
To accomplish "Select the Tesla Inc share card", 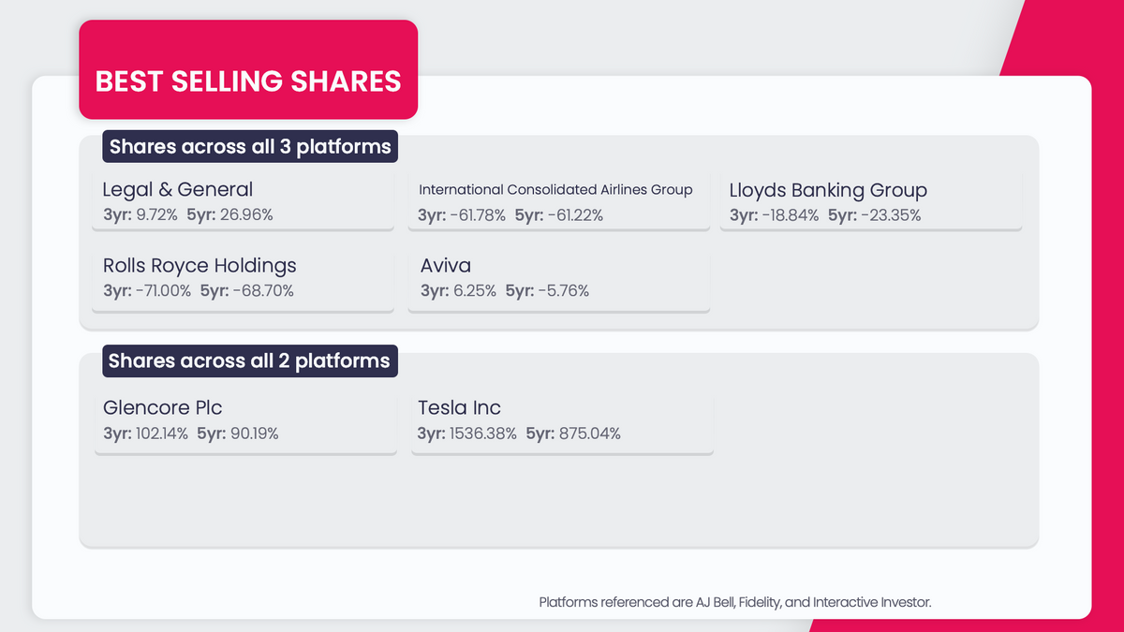I will tap(564, 420).
